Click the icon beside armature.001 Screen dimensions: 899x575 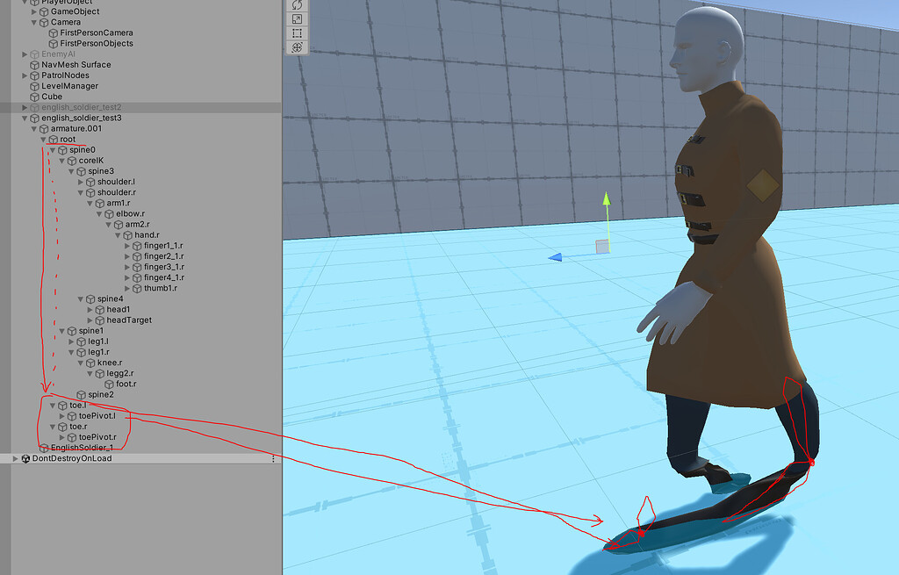44,128
